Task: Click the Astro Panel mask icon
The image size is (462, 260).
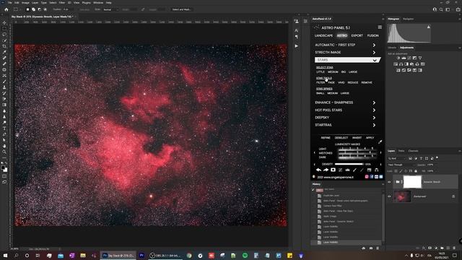Action: [x=333, y=170]
